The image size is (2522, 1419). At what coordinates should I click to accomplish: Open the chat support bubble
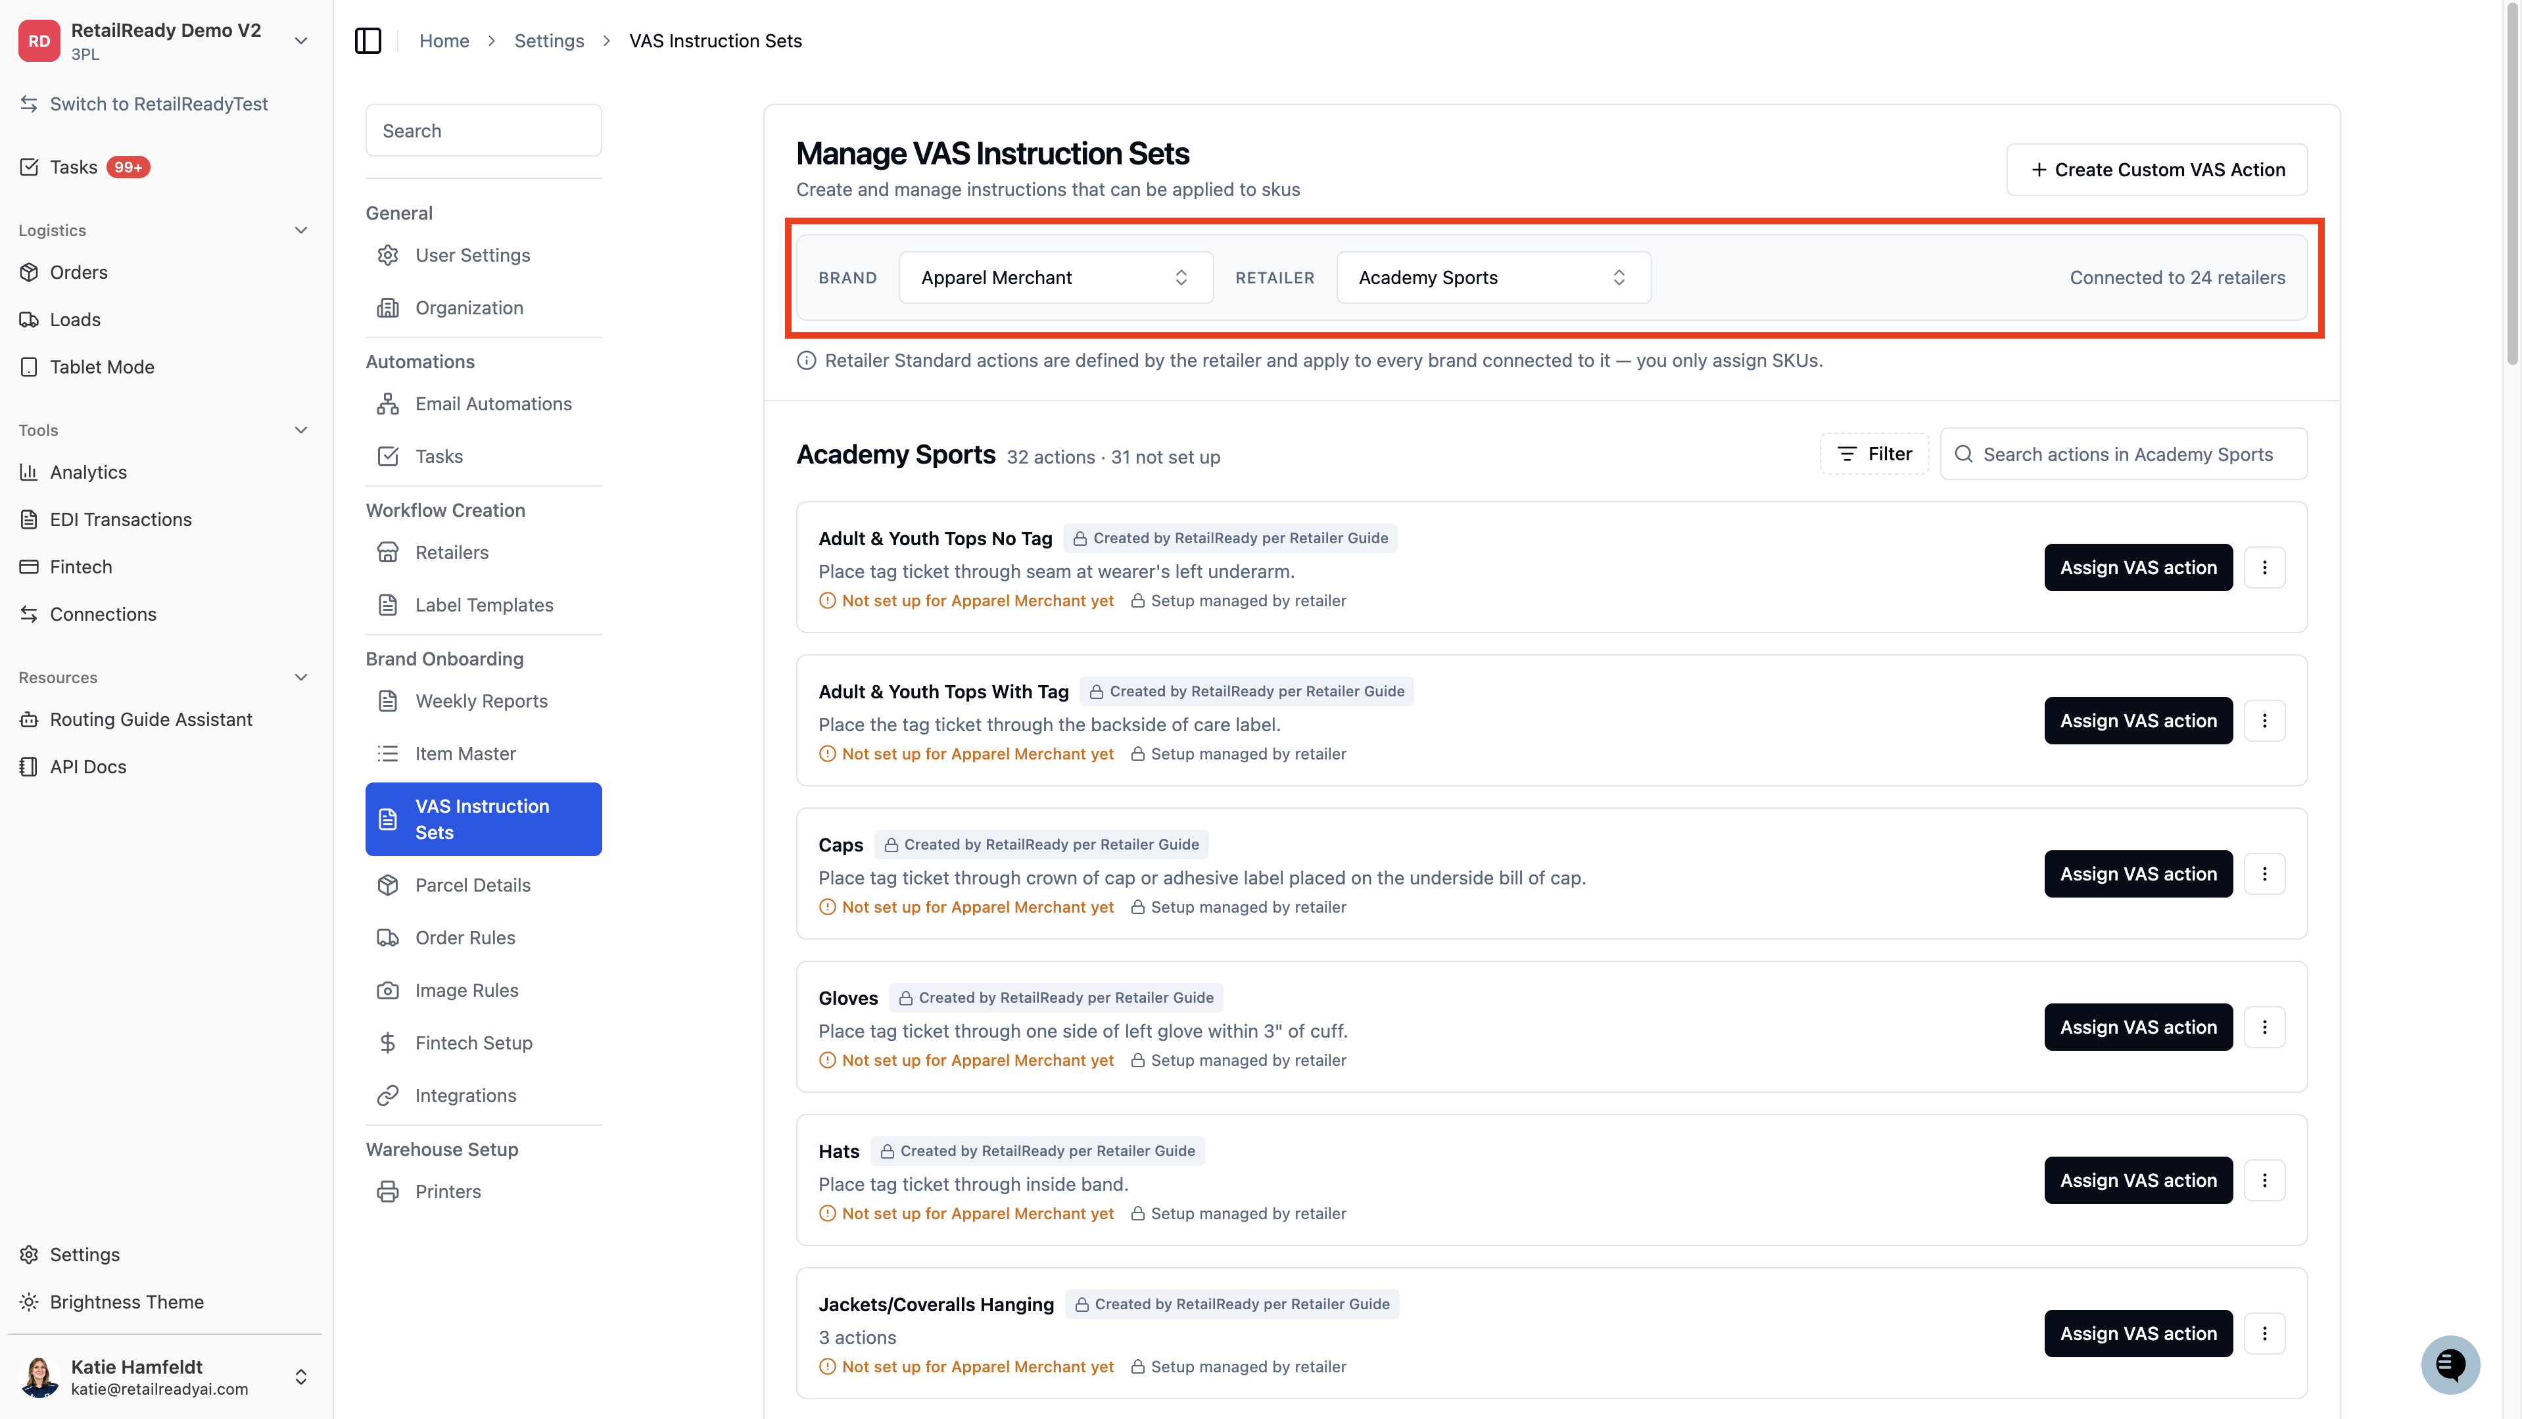coord(2450,1364)
